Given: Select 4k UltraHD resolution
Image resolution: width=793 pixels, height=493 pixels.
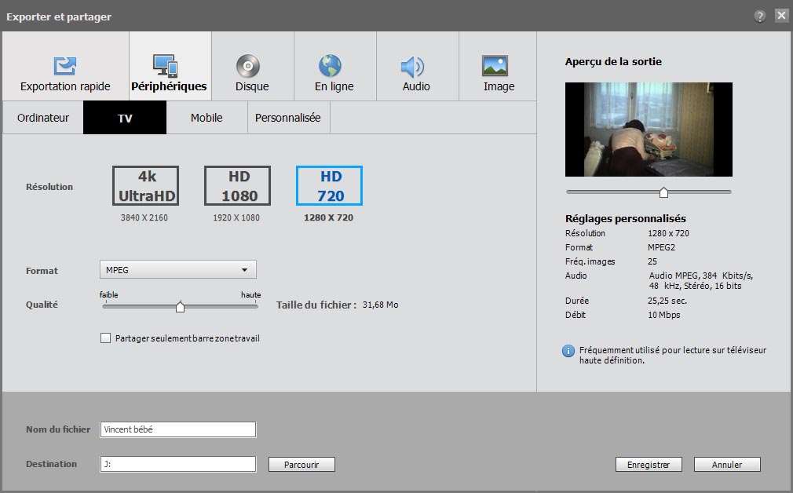Looking at the screenshot, I should (x=145, y=186).
